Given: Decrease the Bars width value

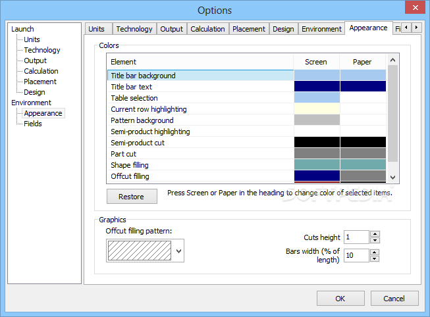Looking at the screenshot, I should coord(375,258).
